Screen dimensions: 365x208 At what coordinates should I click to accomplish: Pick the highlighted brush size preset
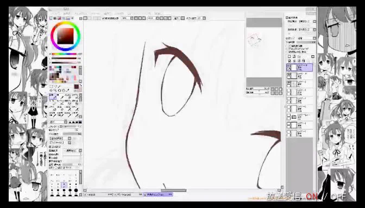64,185
